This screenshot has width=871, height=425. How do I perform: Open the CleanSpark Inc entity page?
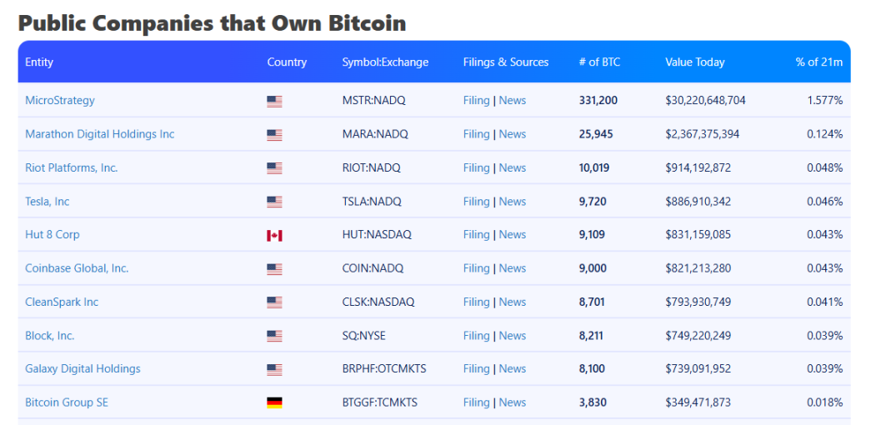[62, 302]
